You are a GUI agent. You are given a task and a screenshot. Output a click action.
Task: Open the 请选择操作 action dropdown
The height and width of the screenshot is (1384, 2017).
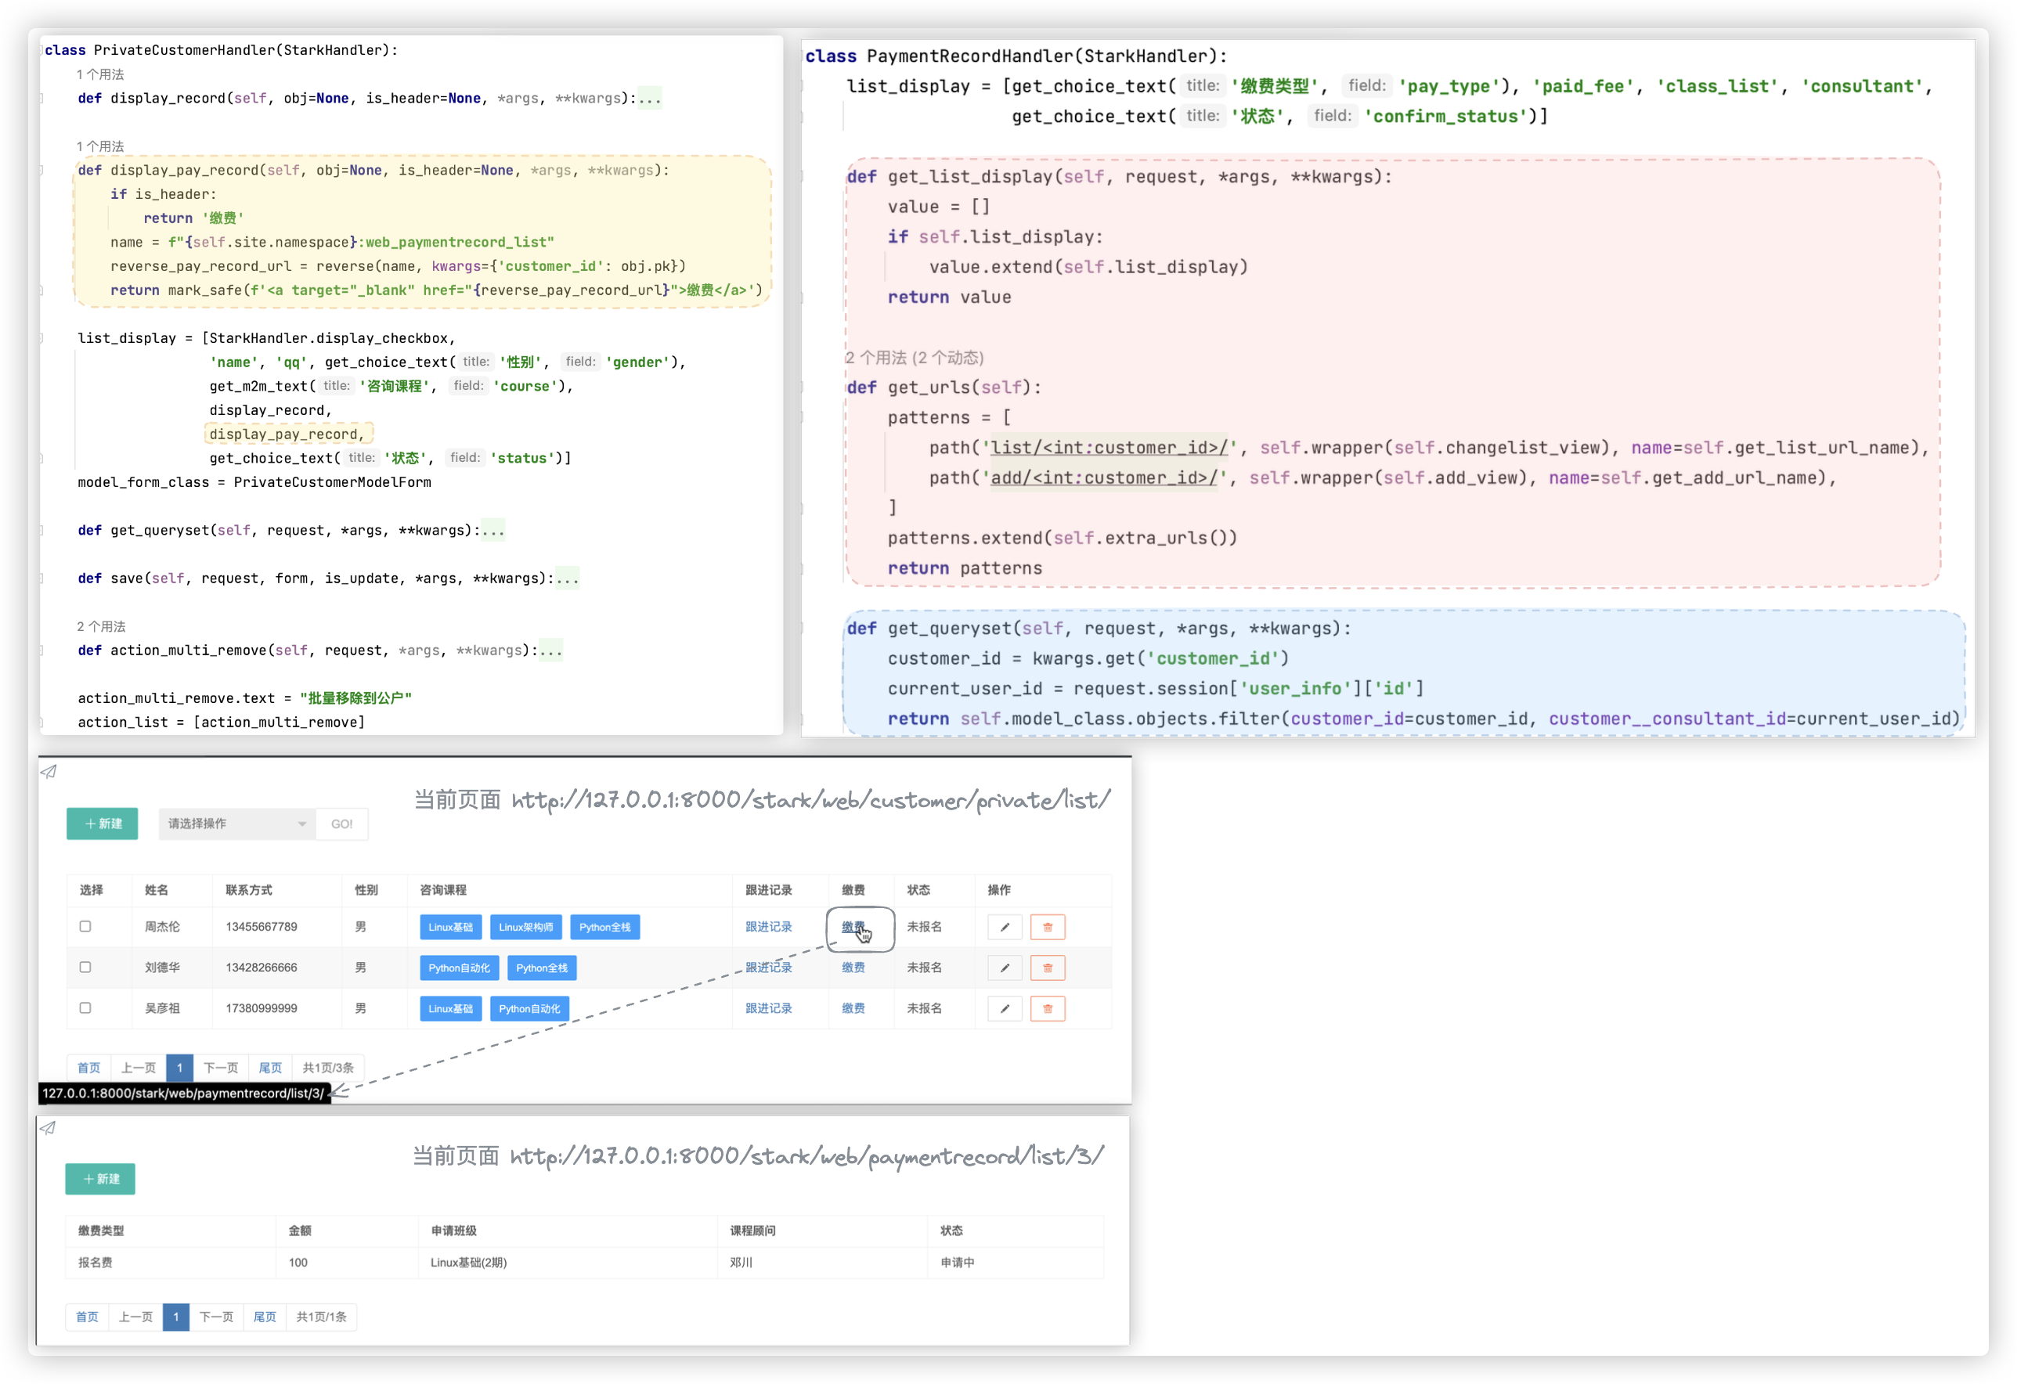236,824
